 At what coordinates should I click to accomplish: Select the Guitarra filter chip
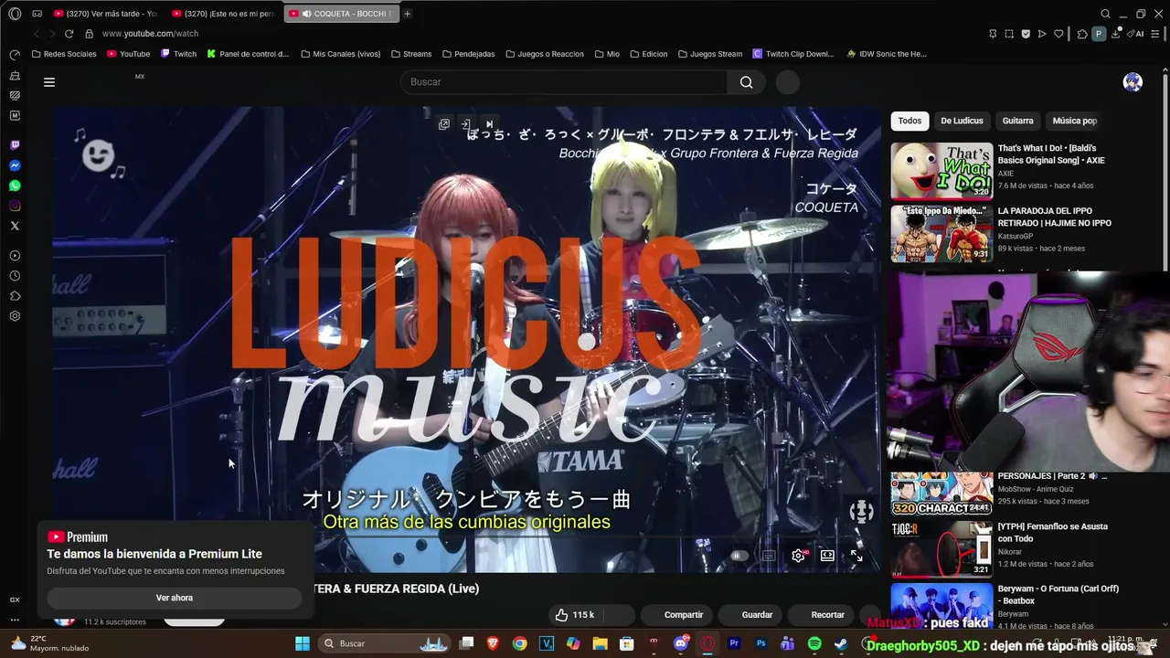(x=1017, y=121)
